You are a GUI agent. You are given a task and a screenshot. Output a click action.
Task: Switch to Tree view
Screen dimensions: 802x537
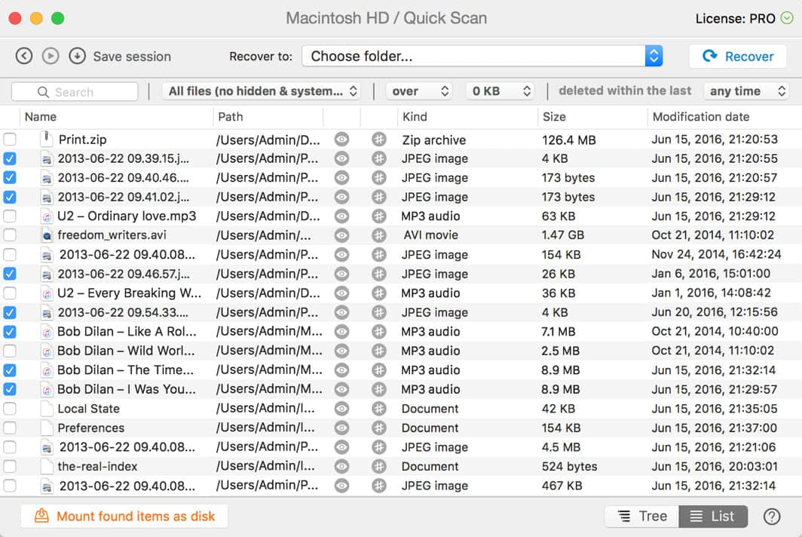pos(641,516)
